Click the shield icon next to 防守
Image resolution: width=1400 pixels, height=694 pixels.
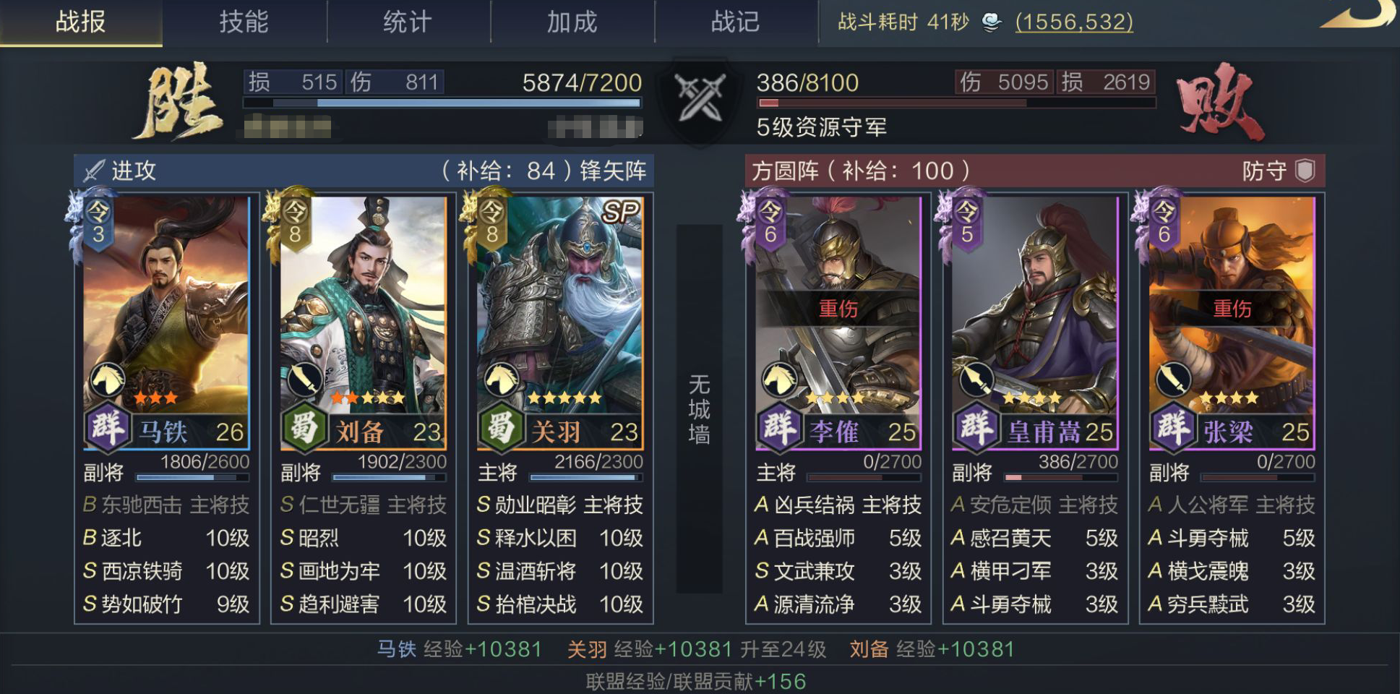1305,171
